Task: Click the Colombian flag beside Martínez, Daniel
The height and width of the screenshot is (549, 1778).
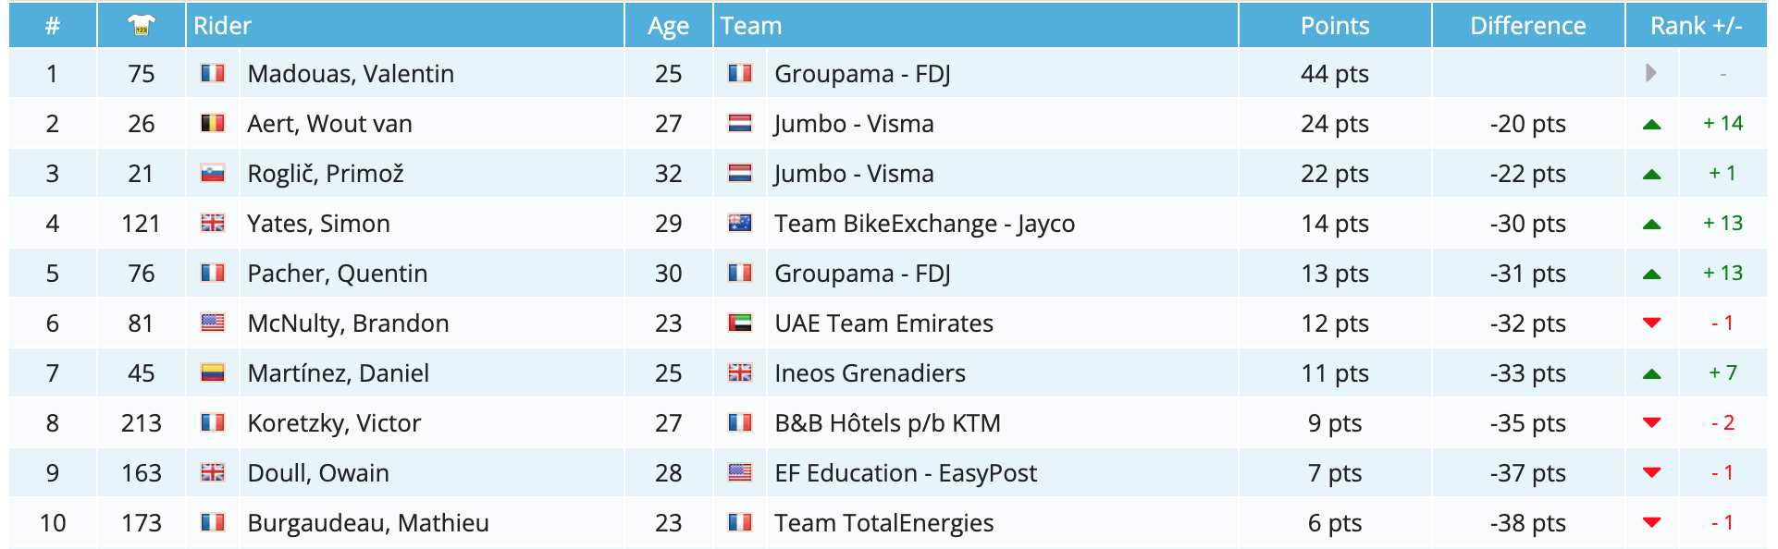Action: (x=213, y=372)
